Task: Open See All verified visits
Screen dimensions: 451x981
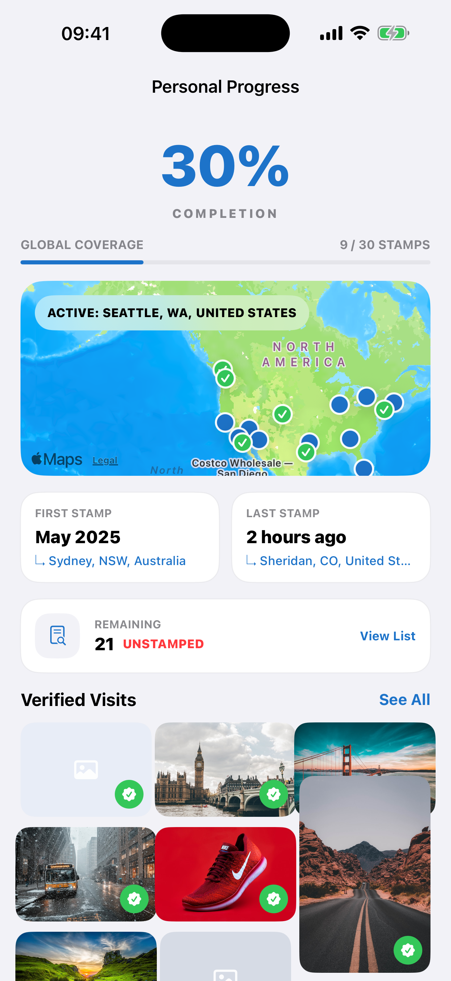Action: [404, 699]
